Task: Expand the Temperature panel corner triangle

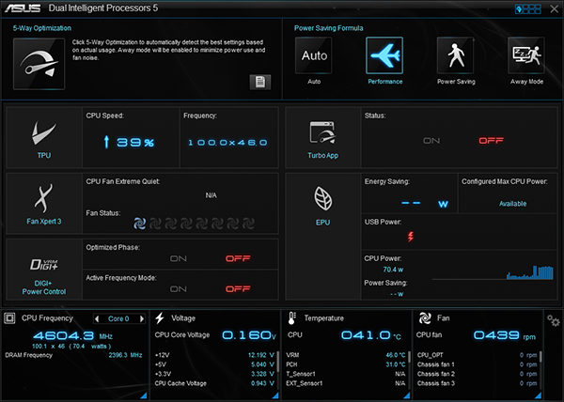Action: click(406, 395)
